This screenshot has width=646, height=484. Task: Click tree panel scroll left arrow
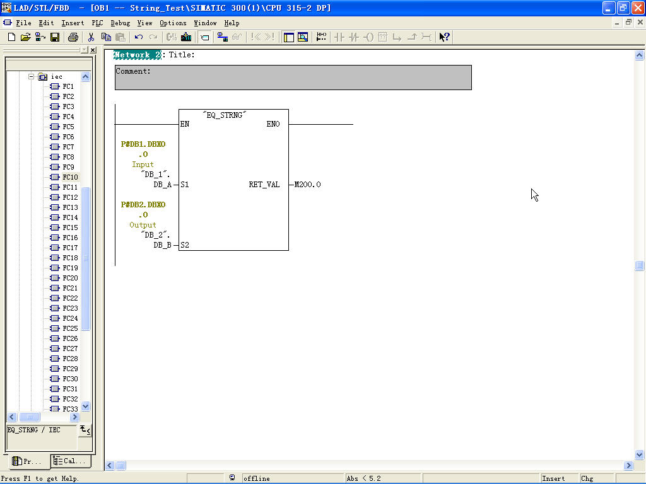[12, 417]
